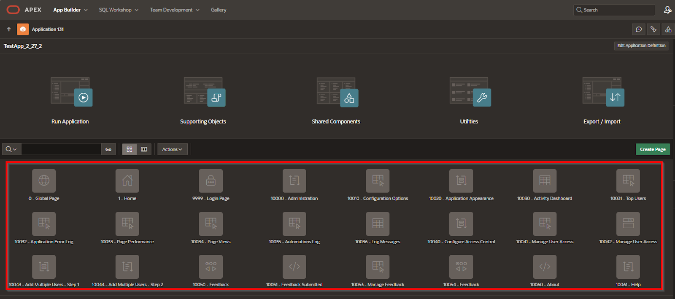This screenshot has width=675, height=299.
Task: Open the shared components shapes toolbar icon
Action: (668, 29)
